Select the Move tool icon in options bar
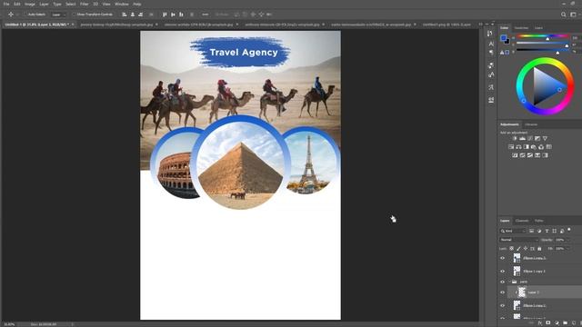The image size is (582, 327). pos(11,15)
